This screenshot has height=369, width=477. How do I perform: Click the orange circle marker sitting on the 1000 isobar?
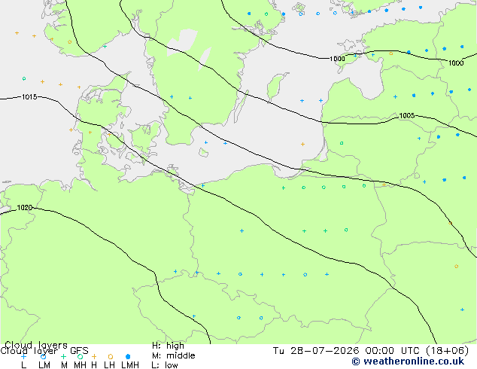tap(391, 53)
